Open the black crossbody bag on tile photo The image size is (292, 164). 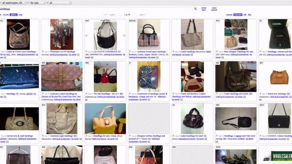click(236, 119)
